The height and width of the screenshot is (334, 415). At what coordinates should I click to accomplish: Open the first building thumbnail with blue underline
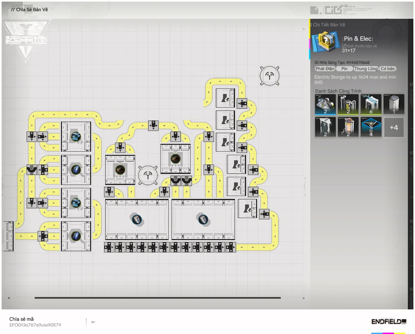point(325,104)
